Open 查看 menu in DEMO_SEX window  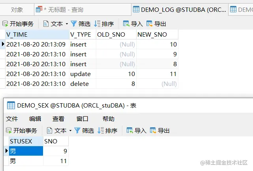[58, 119]
